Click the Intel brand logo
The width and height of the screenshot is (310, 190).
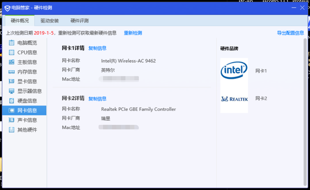[x=234, y=70]
